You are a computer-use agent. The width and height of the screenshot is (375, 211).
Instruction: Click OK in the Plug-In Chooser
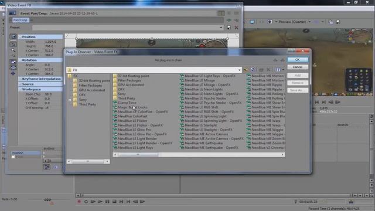pos(298,60)
